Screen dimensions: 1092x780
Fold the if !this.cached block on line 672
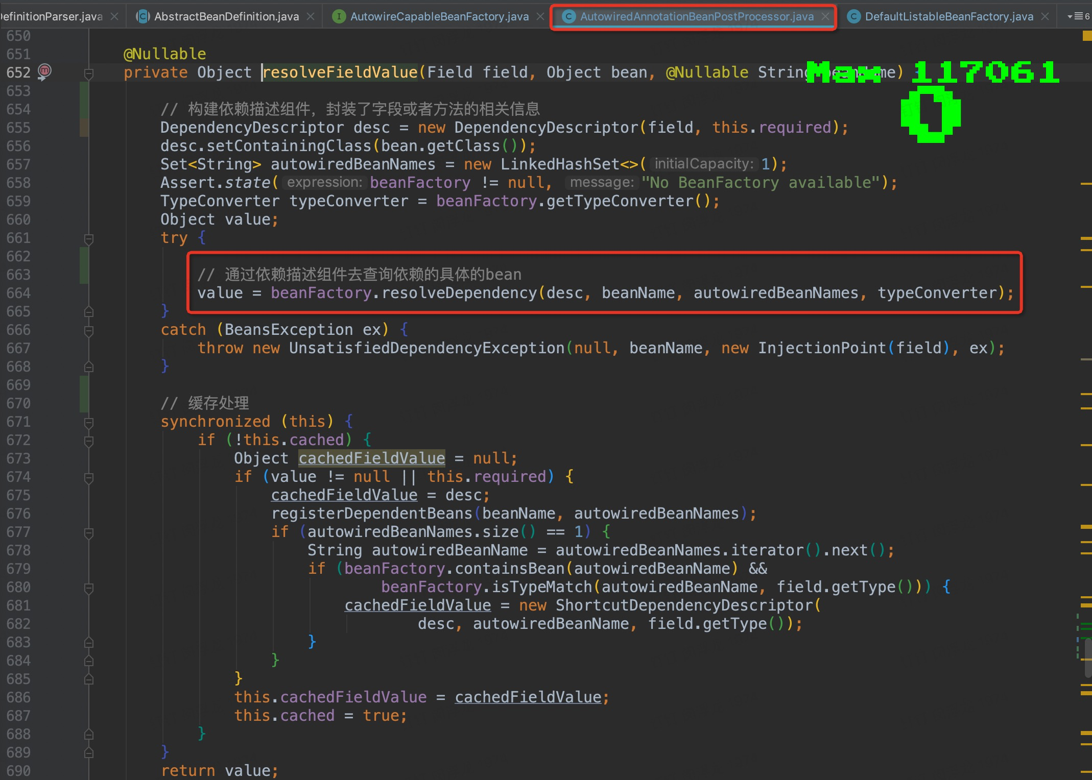[x=88, y=441]
